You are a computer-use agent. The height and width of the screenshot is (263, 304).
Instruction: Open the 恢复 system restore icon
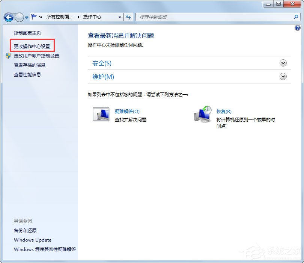coord(203,114)
